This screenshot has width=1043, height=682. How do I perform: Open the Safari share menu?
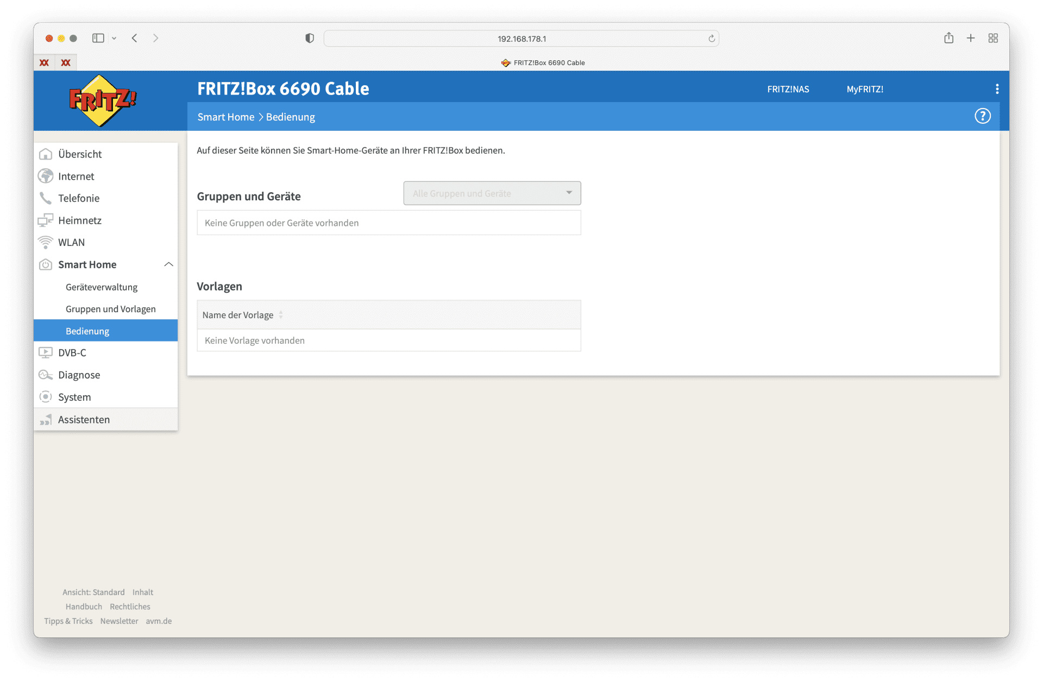pyautogui.click(x=948, y=38)
